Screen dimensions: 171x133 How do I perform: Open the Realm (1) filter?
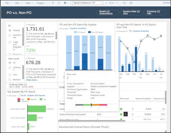(x=108, y=12)
